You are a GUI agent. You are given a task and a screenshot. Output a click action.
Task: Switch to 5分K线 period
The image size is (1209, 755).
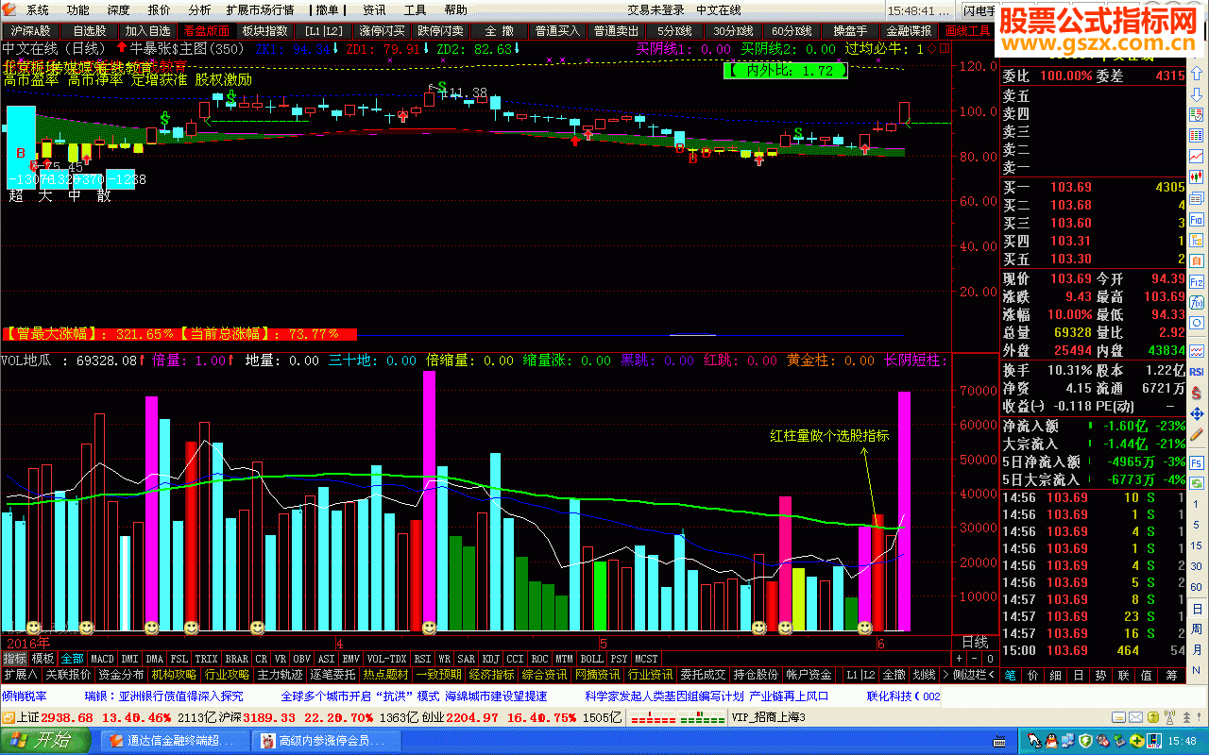(674, 30)
